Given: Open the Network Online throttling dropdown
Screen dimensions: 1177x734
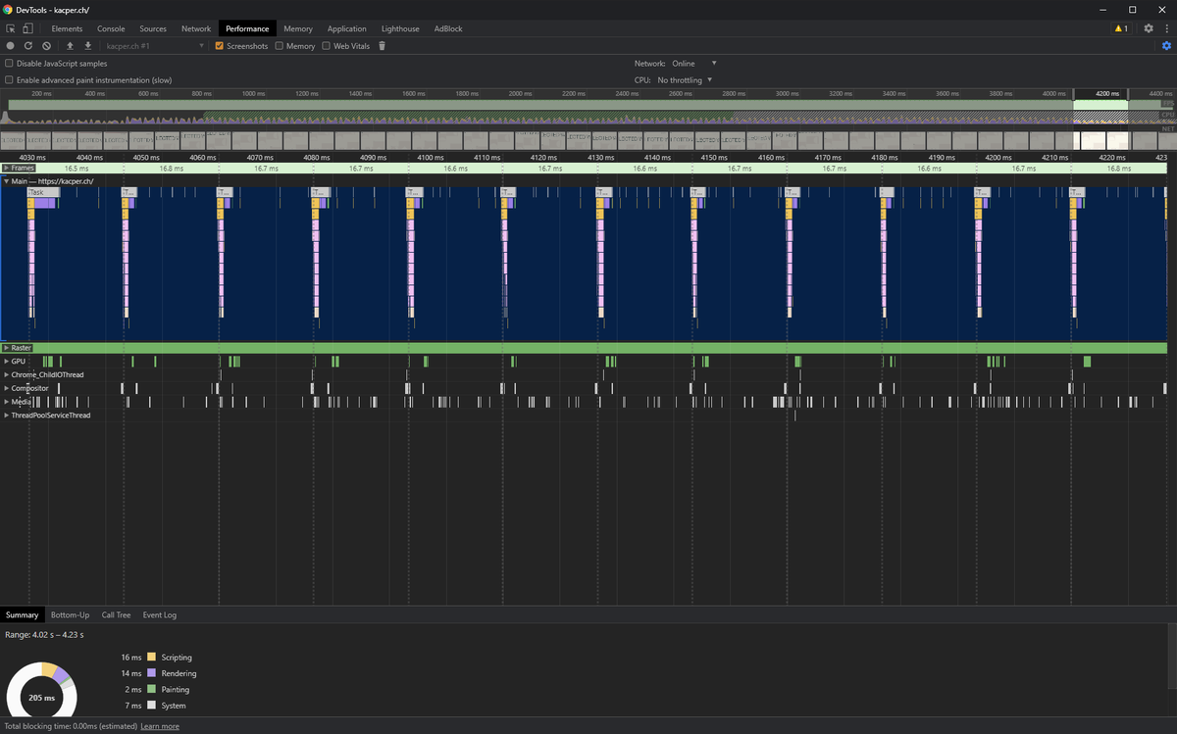Looking at the screenshot, I should (x=694, y=64).
